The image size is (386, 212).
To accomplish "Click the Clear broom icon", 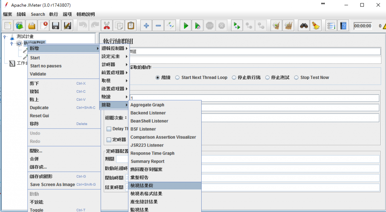I will click(x=276, y=26).
